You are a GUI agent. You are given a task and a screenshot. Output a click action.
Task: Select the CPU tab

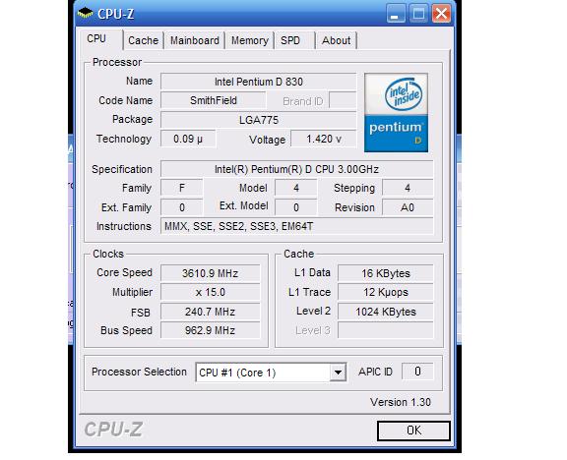(x=96, y=38)
